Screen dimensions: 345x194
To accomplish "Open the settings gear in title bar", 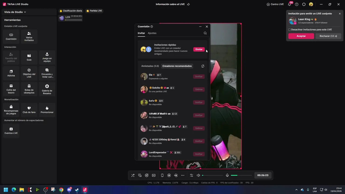I will coord(304,4).
